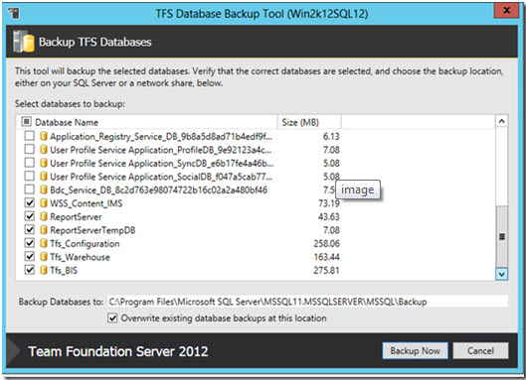The width and height of the screenshot is (526, 380).
Task: Uncheck the Tfs_Warehouse checkbox
Action: point(30,256)
